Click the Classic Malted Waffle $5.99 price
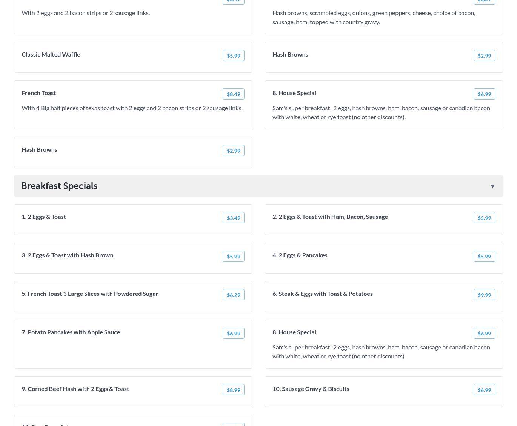The image size is (517, 426). click(x=234, y=55)
